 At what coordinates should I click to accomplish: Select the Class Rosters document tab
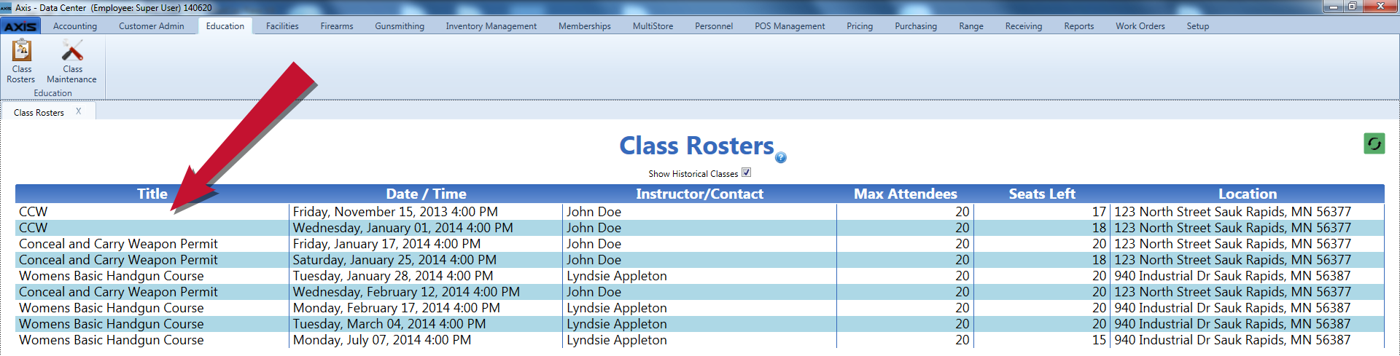pos(39,112)
